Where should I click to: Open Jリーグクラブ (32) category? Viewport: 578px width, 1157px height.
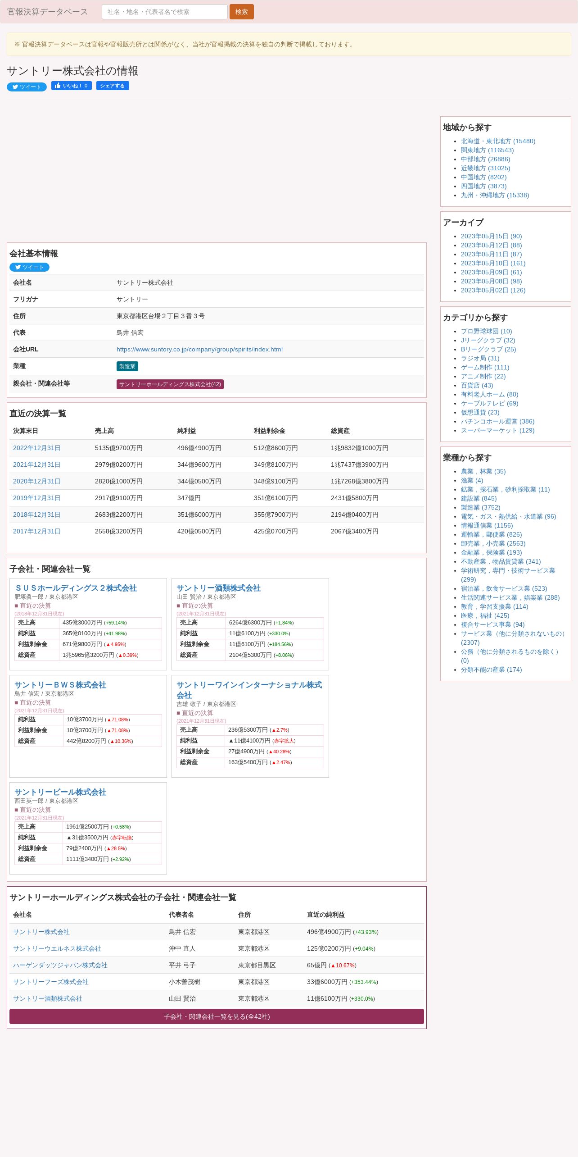click(x=488, y=340)
